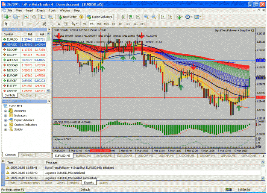The width and height of the screenshot is (267, 193).
Task: Switch to the D1 timeframe
Action: tap(128, 24)
